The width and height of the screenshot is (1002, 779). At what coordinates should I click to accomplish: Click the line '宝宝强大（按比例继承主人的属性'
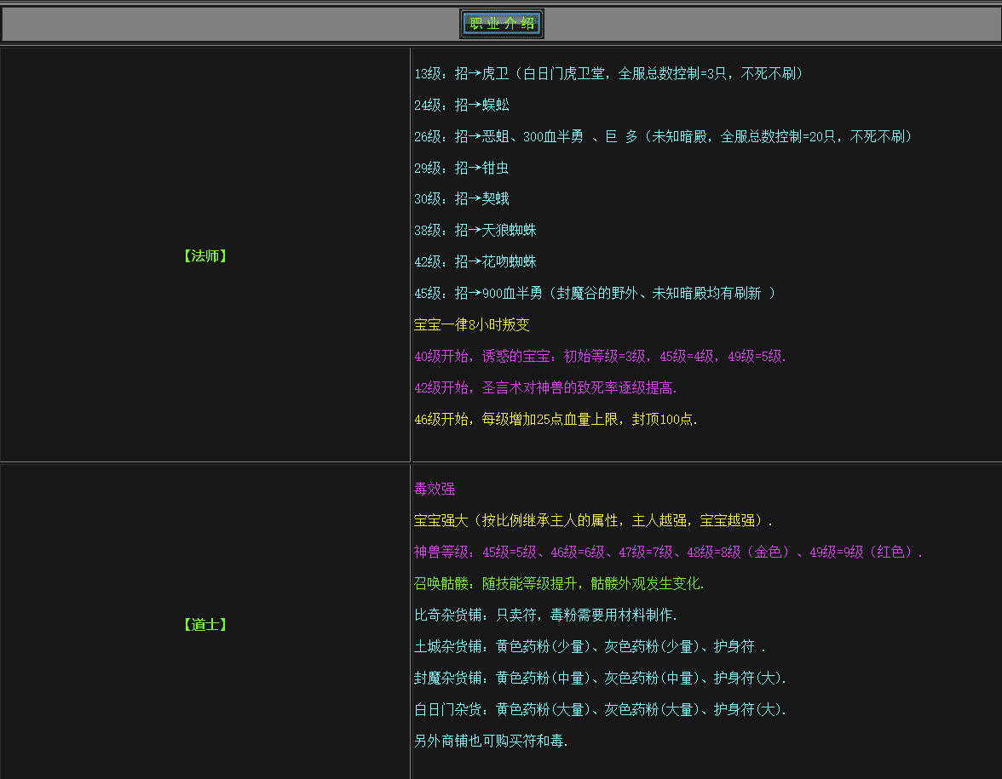[x=593, y=520]
